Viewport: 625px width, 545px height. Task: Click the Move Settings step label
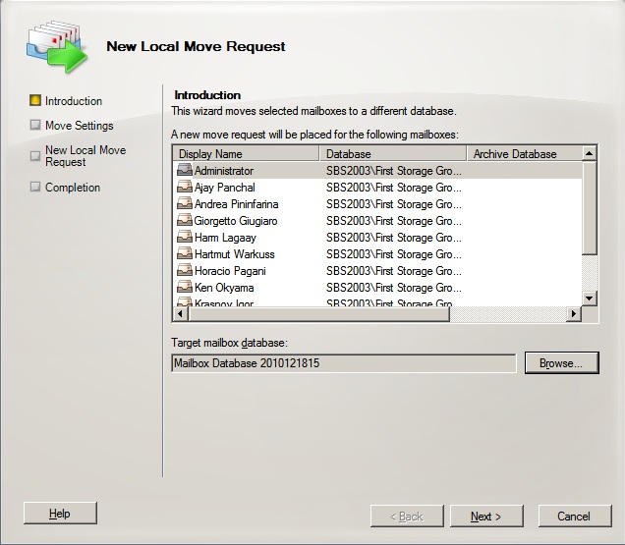coord(80,126)
